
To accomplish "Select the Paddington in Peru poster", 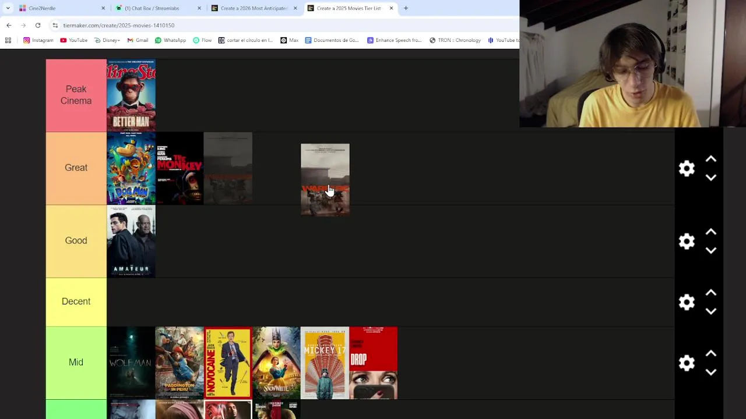I will [180, 363].
